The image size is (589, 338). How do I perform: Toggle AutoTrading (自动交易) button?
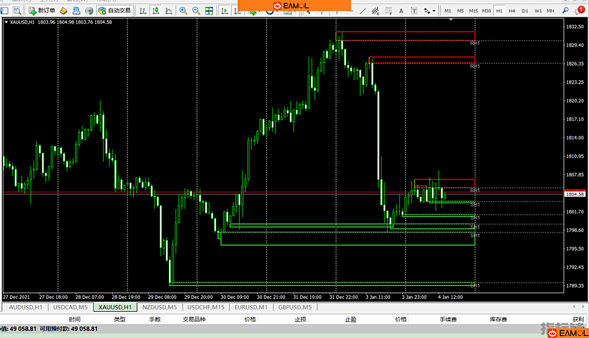pos(114,11)
